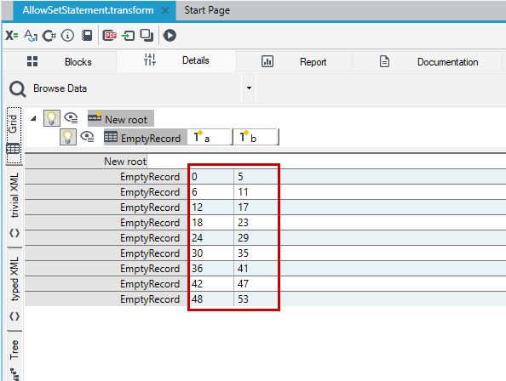The width and height of the screenshot is (506, 381).
Task: Toggle eye visibility for New root
Action: click(x=71, y=118)
